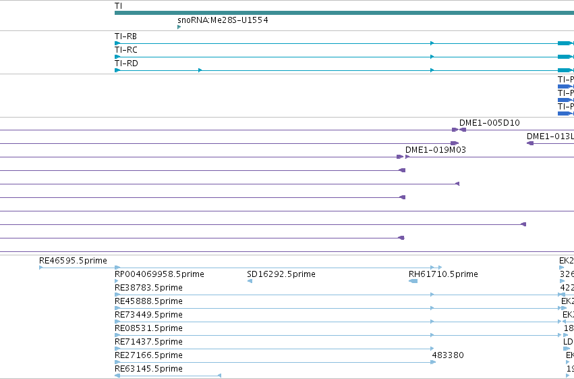Select the RP004069958.5prime EST label

click(x=159, y=274)
